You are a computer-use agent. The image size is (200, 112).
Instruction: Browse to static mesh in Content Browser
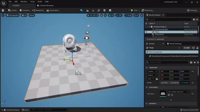172,95
